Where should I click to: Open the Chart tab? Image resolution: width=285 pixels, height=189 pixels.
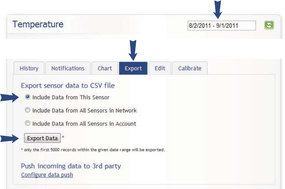105,68
